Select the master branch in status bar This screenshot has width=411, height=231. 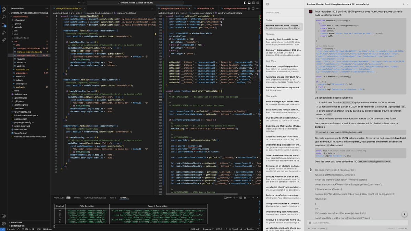point(12,229)
